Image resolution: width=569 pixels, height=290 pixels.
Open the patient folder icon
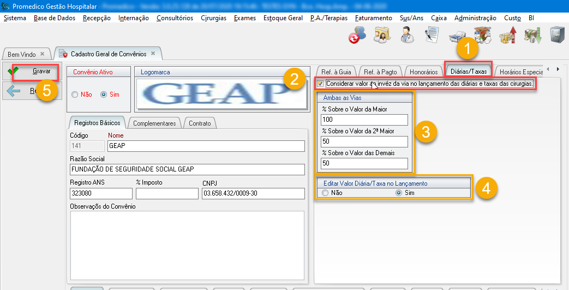[382, 35]
